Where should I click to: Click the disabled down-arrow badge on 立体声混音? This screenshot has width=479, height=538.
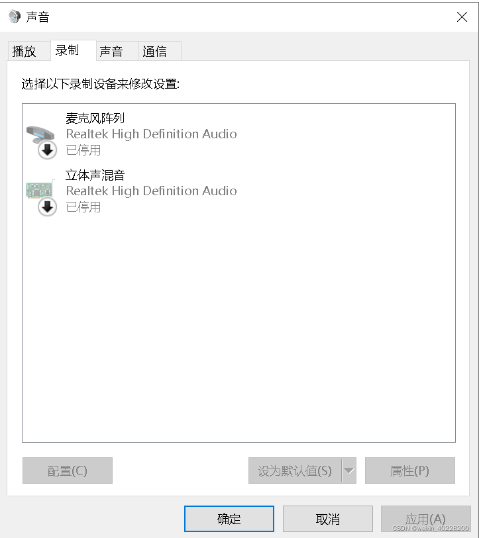(47, 207)
